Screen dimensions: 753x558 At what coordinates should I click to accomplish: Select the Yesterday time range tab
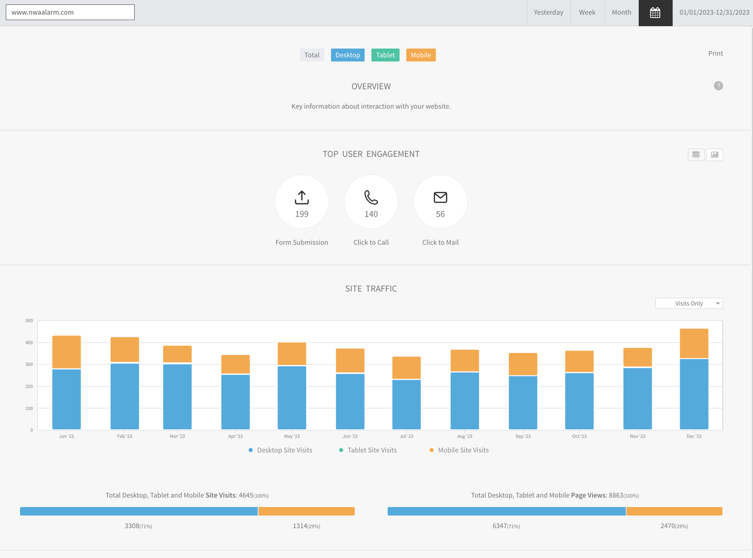click(x=548, y=13)
